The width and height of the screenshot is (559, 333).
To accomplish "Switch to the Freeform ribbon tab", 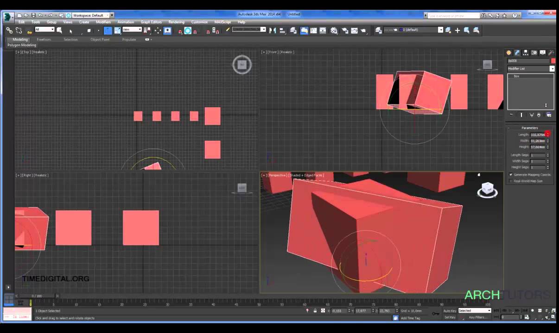I will 44,39.
